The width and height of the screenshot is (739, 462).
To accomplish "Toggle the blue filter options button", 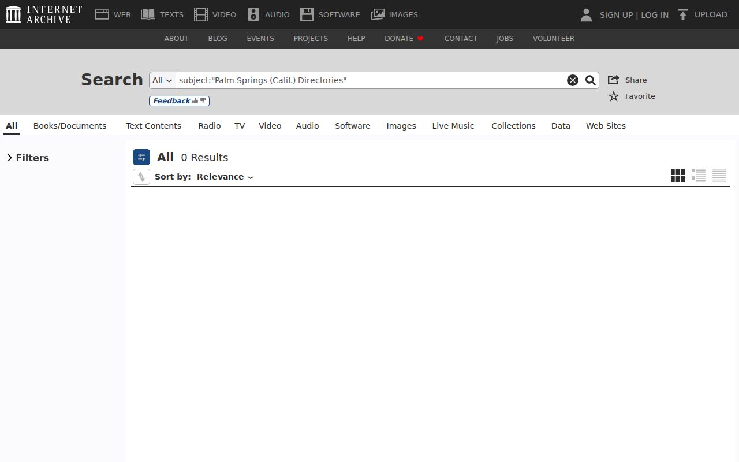I will [x=141, y=157].
